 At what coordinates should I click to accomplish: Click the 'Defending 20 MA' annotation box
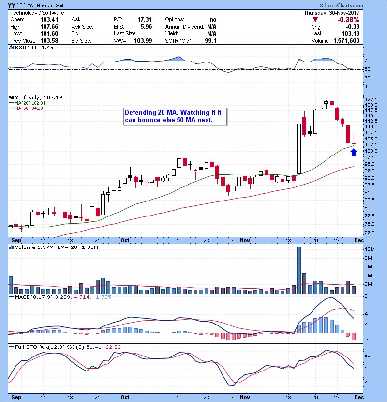pyautogui.click(x=175, y=116)
